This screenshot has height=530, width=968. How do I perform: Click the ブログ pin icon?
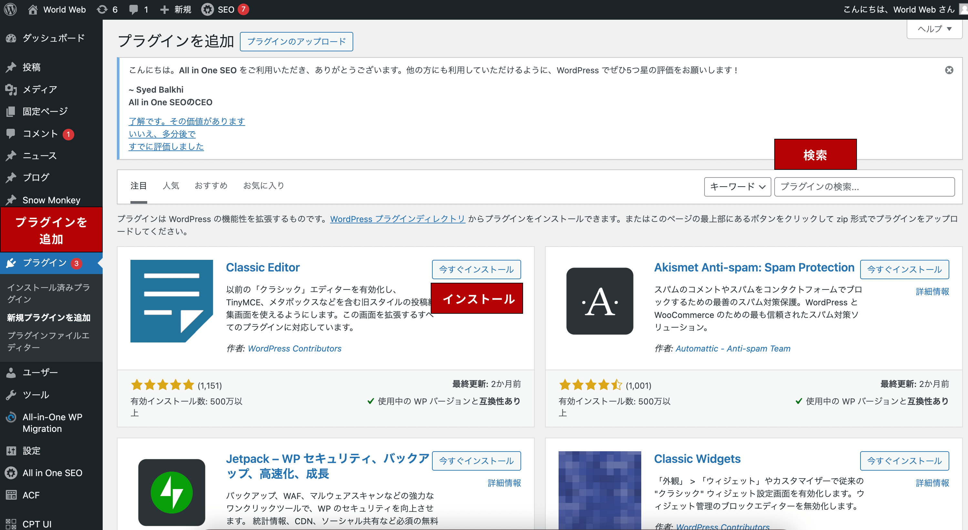tap(11, 177)
